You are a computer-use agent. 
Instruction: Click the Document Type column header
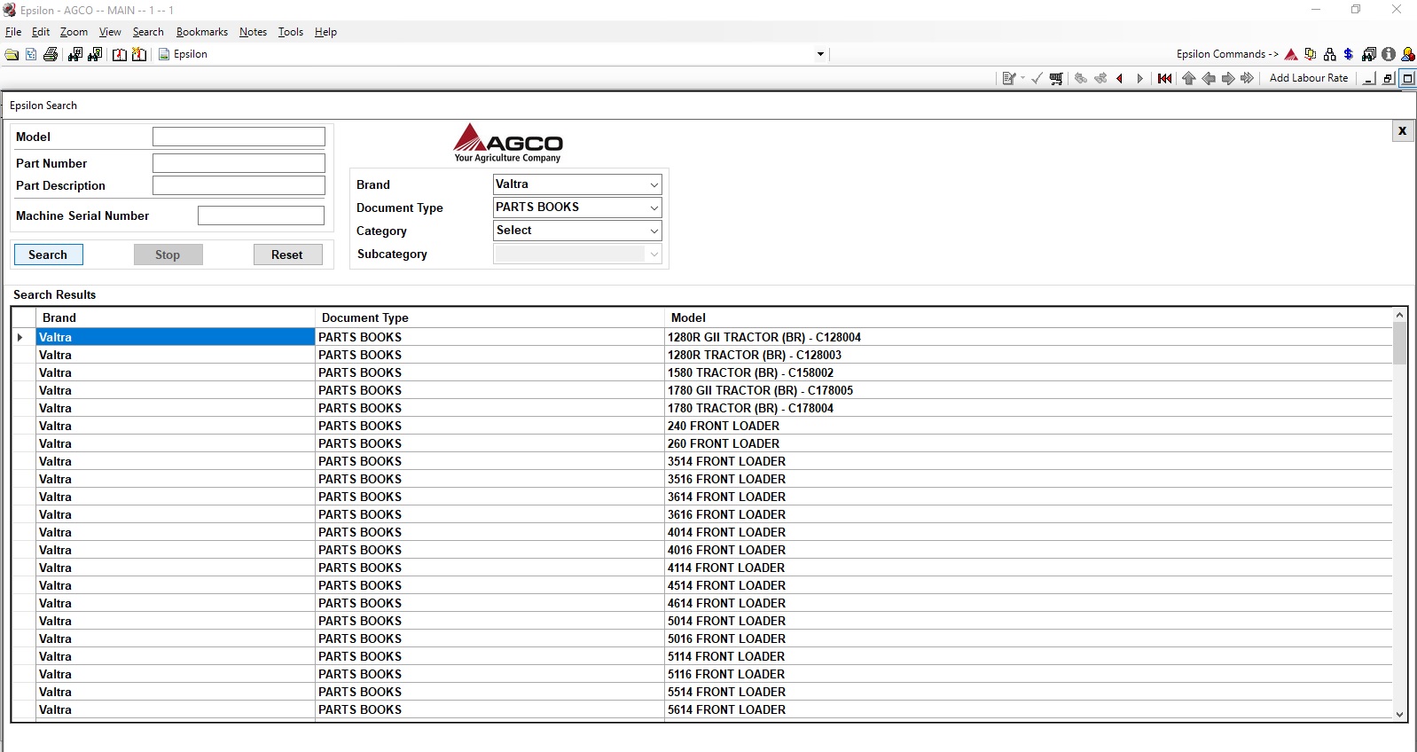490,317
